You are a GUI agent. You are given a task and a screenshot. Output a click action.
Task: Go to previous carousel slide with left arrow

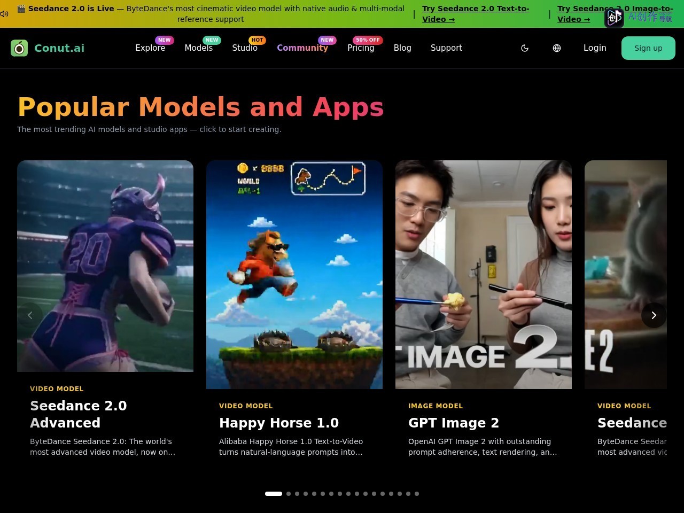click(x=30, y=315)
